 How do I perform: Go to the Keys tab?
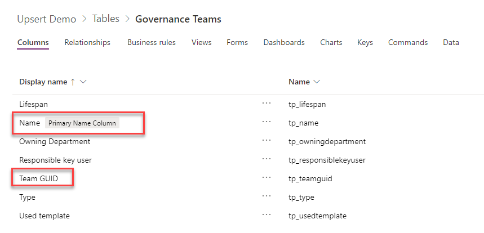(x=365, y=43)
